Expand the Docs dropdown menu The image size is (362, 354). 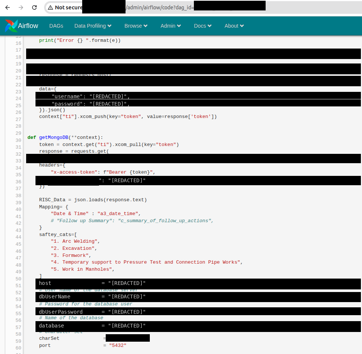[203, 26]
